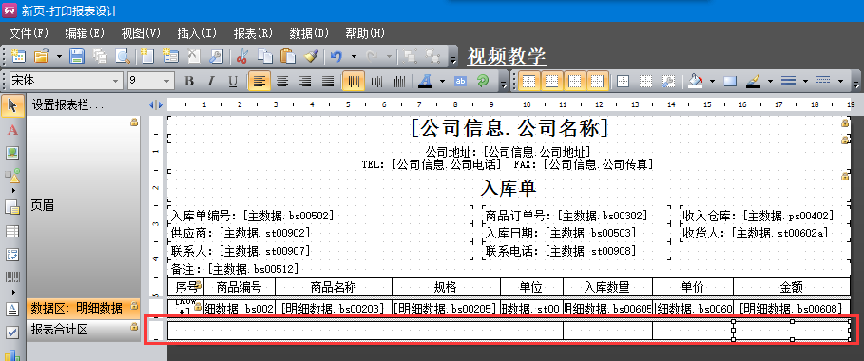The height and width of the screenshot is (361, 864).
Task: Select the text tool A in the sidebar
Action: (x=12, y=130)
